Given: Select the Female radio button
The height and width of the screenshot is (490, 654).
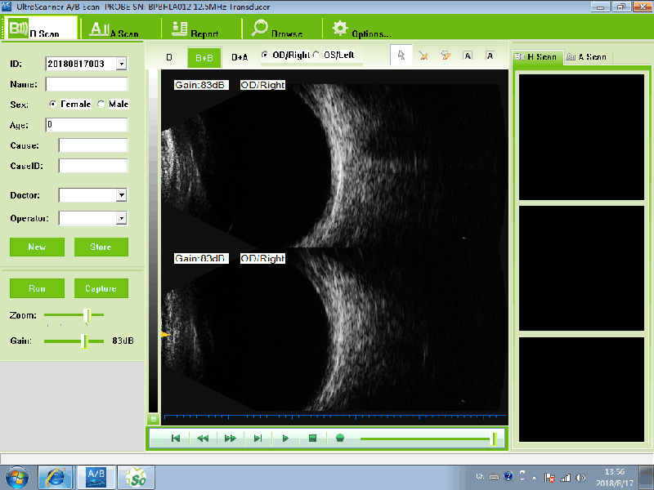Looking at the screenshot, I should [53, 105].
